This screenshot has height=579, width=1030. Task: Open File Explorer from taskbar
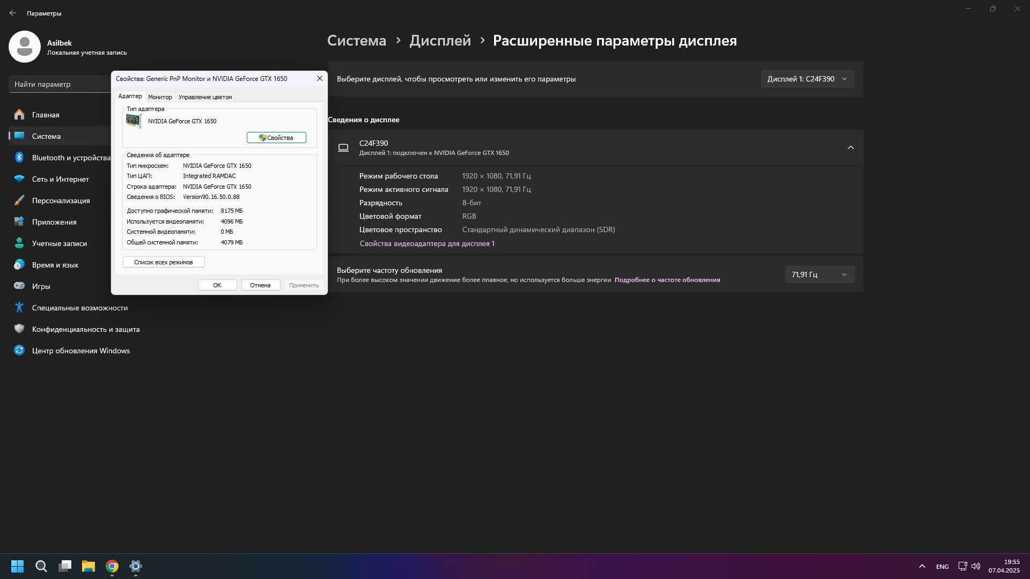pos(89,566)
